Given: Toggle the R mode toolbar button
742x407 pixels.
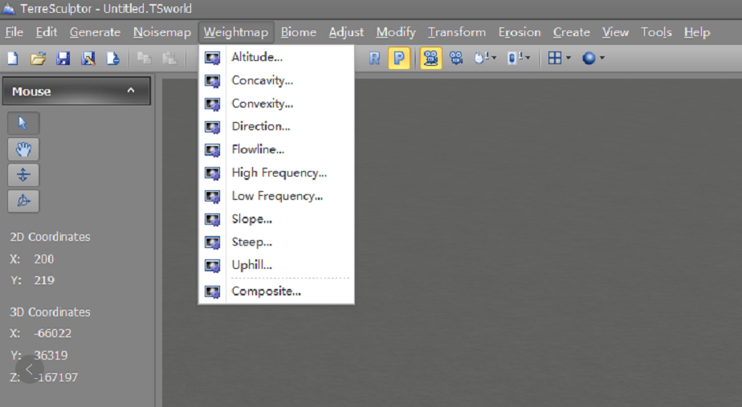Looking at the screenshot, I should point(374,59).
